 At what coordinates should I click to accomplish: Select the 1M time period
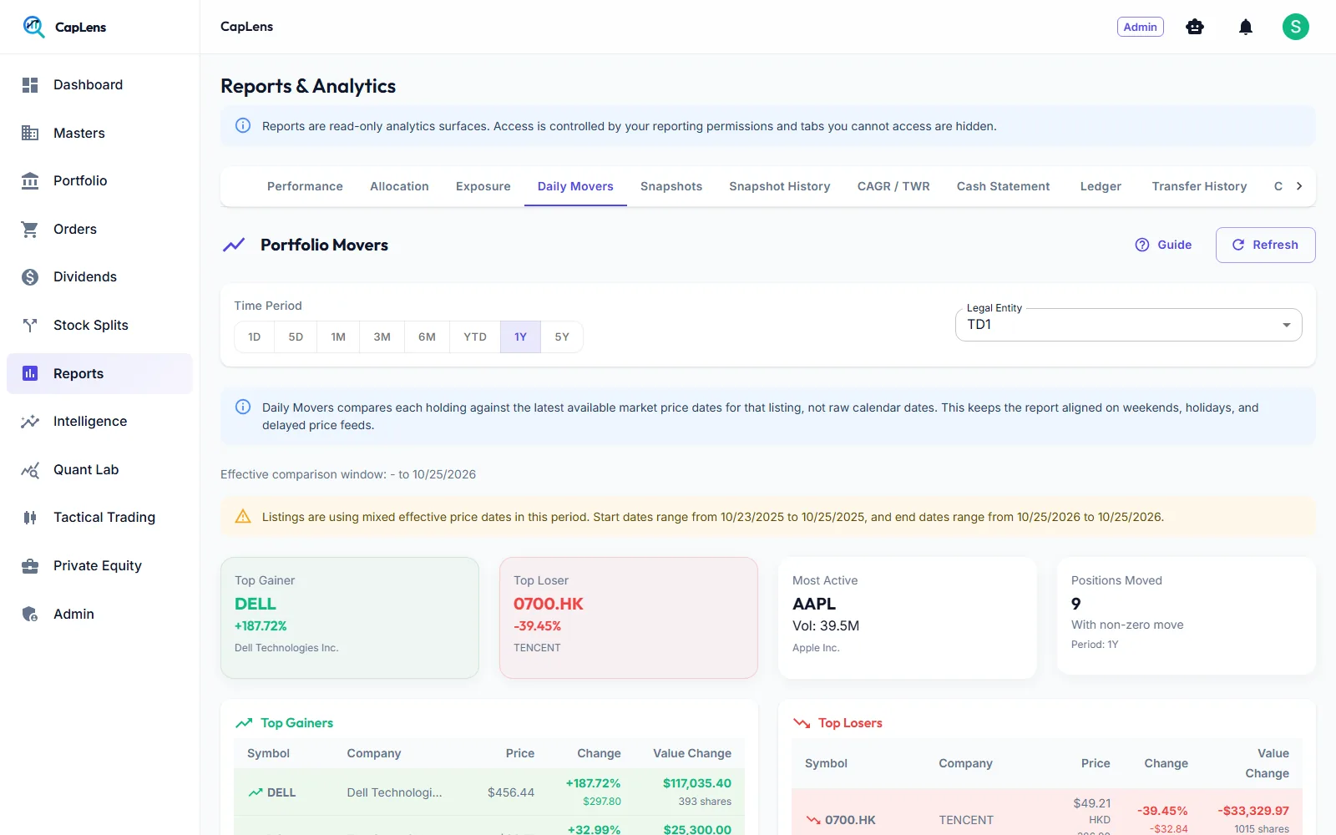[338, 337]
